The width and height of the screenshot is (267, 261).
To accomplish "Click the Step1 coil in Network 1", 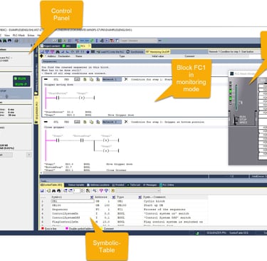I will click(82, 98).
